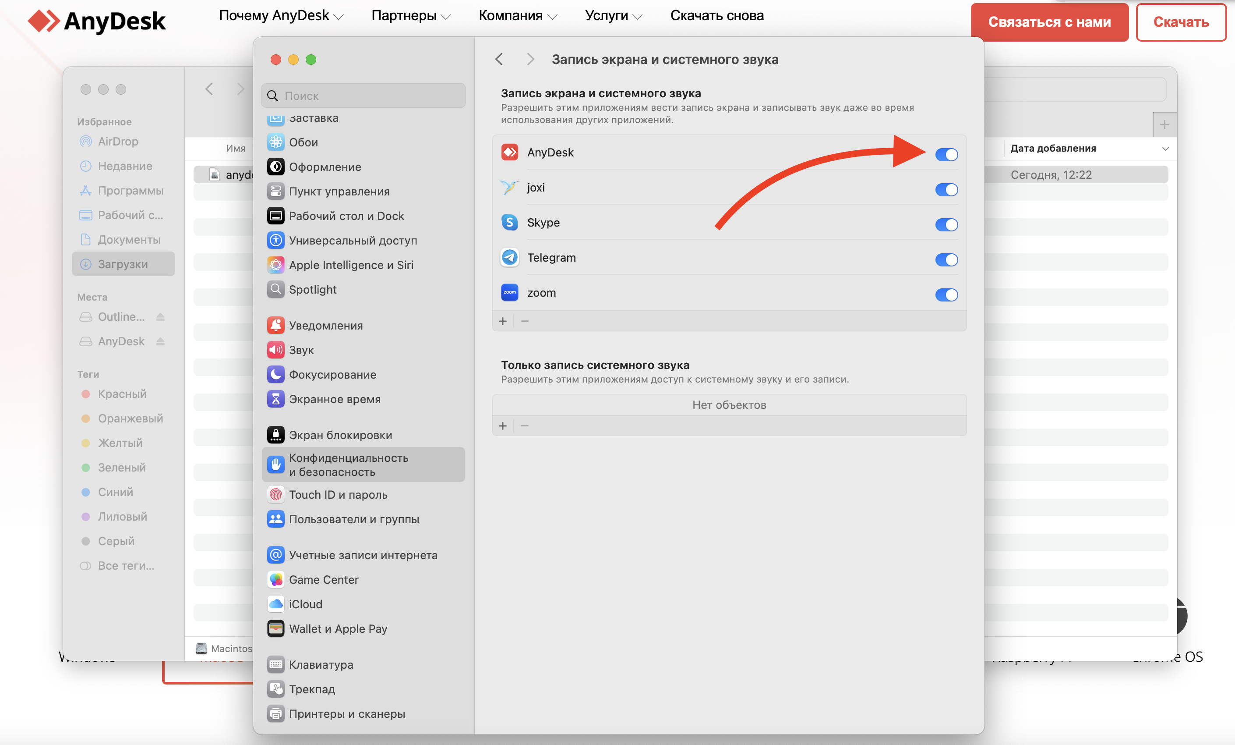The image size is (1235, 745).
Task: Click the Telegram app icon
Action: coord(510,257)
